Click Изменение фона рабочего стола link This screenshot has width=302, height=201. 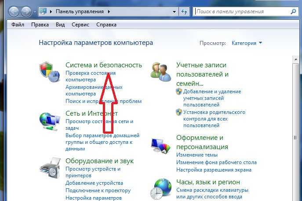pos(216,162)
